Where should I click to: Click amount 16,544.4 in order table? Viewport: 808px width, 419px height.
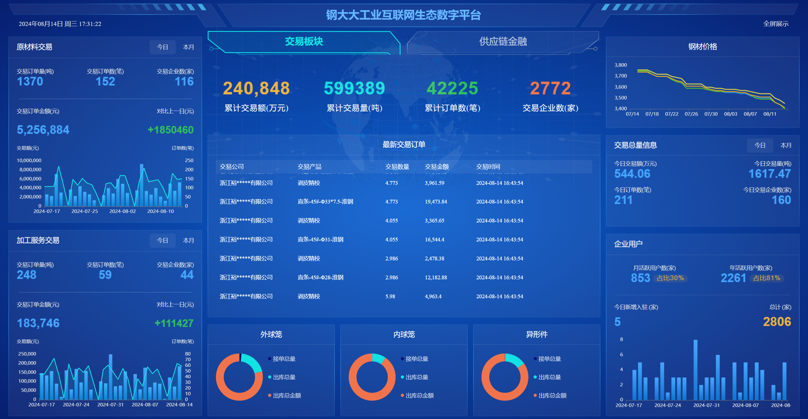pyautogui.click(x=435, y=240)
